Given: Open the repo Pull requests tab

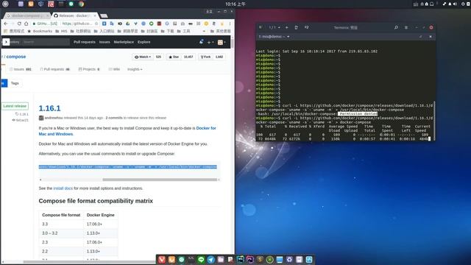Looking at the screenshot, I should tap(54, 69).
